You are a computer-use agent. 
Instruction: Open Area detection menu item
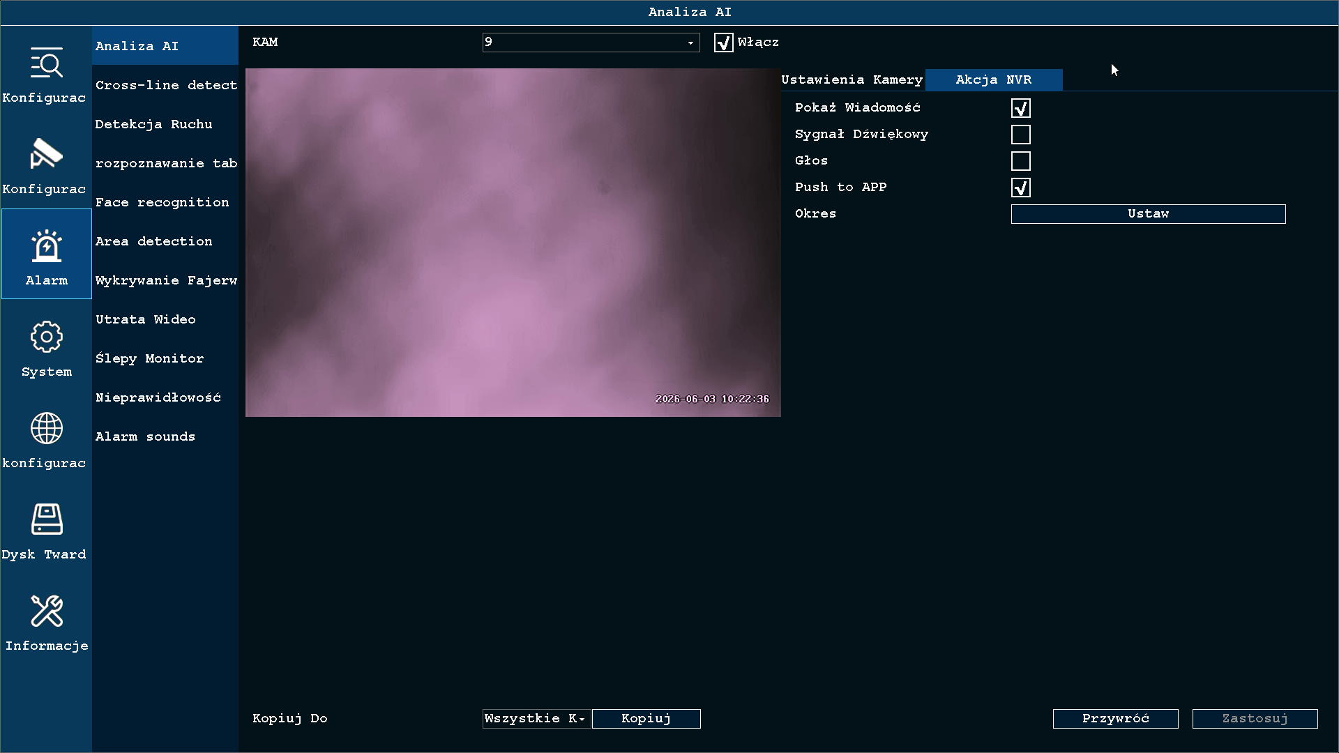165,241
